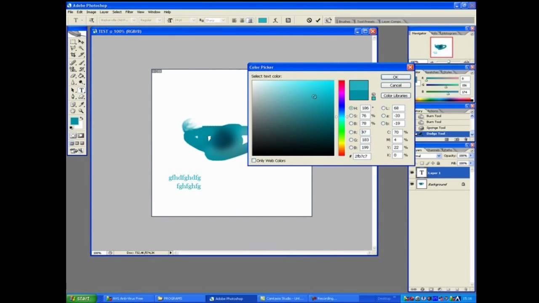Select the Path Selection arrow tool
The height and width of the screenshot is (303, 539).
coord(73,90)
